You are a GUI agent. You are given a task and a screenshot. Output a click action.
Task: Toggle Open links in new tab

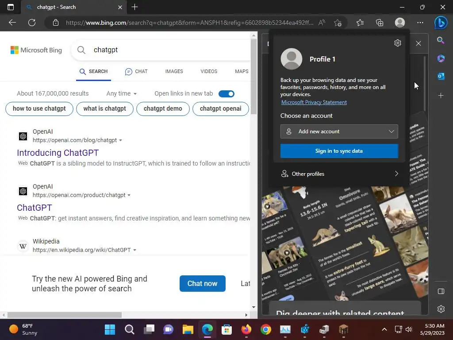point(226,94)
